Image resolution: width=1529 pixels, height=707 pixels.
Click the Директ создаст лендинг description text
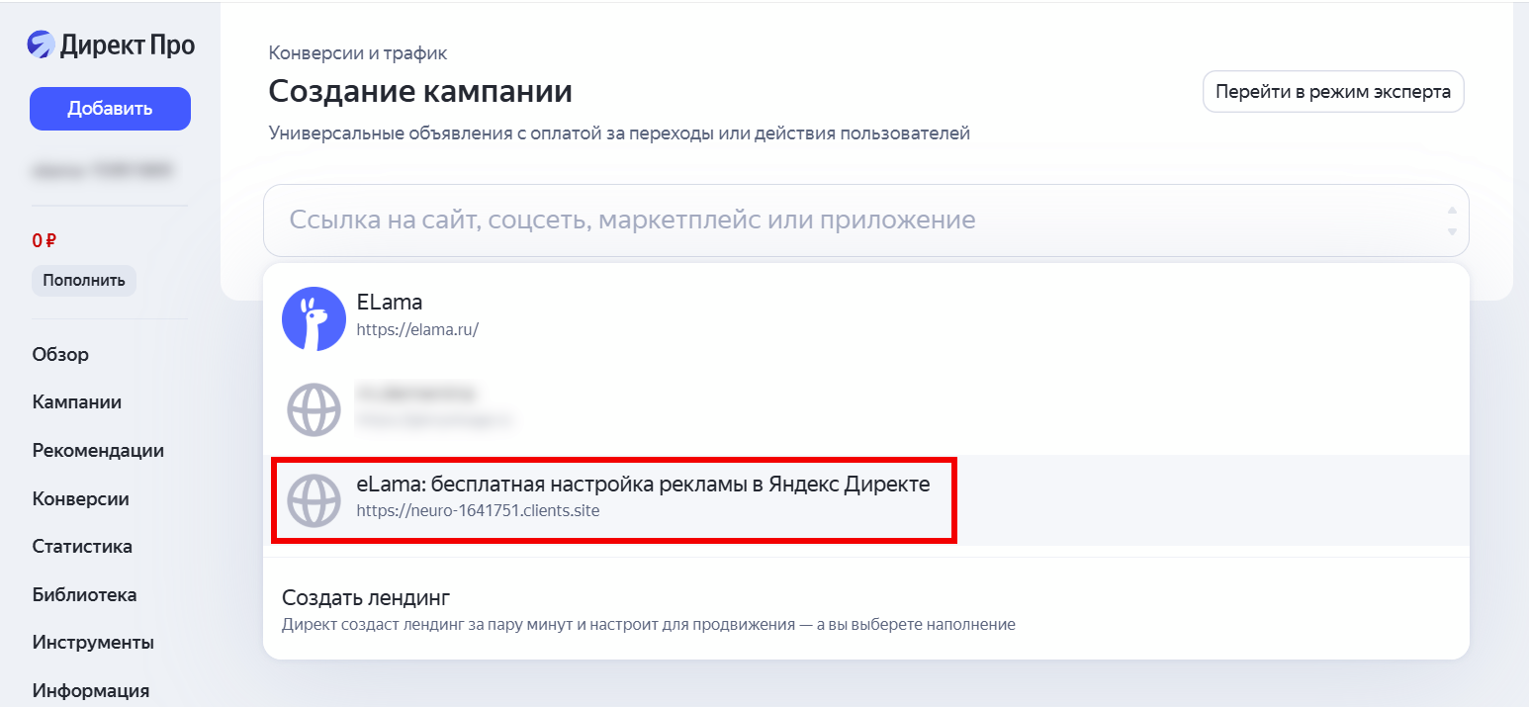click(649, 625)
